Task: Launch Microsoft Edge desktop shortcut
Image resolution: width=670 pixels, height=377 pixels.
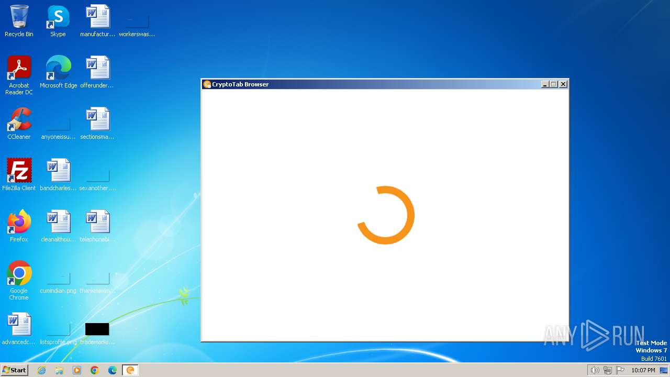Action: click(x=58, y=72)
